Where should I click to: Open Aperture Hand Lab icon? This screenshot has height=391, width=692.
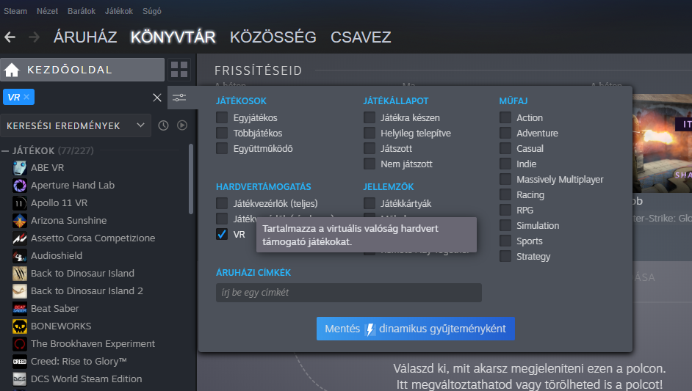[x=20, y=185]
